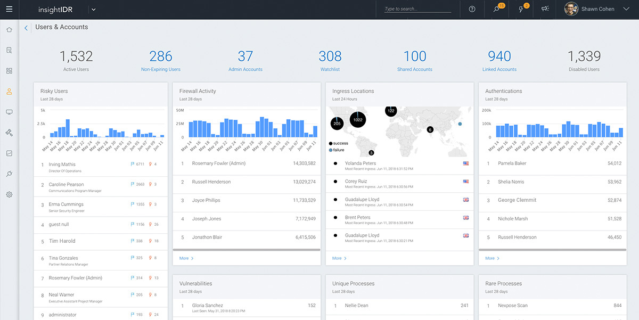Open the megaphone announcements icon
This screenshot has height=320, width=639.
coord(545,9)
